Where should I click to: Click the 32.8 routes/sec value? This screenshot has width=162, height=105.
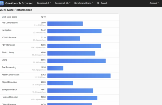39,33
